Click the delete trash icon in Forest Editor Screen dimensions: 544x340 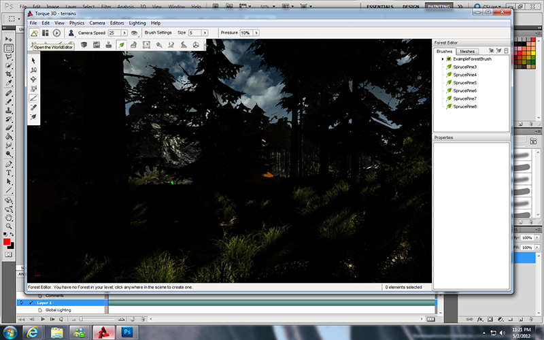pos(506,51)
